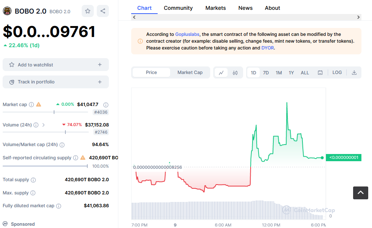The width and height of the screenshot is (372, 228).
Task: Select the 1Y time range
Action: [x=291, y=72]
